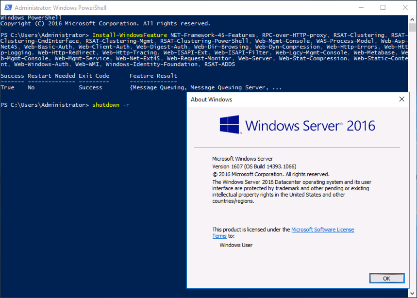Click the 'Copyright (C) 2016 Microsoft Corporation' line
Screen dimensions: 417x298
pos(105,23)
